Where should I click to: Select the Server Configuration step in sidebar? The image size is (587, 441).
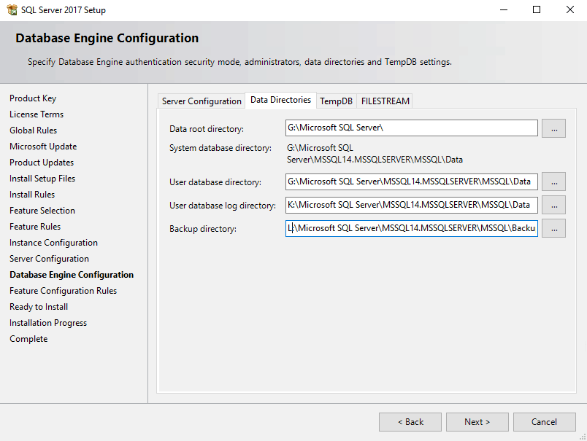pyautogui.click(x=50, y=259)
